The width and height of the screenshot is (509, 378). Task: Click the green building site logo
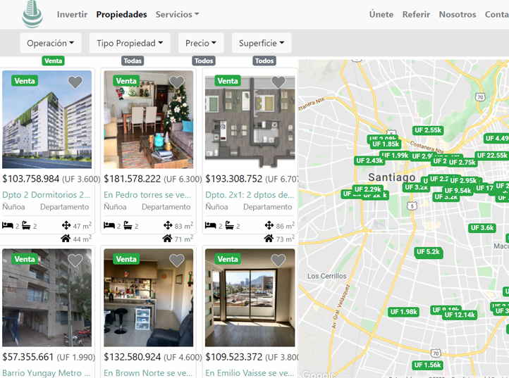(x=32, y=14)
